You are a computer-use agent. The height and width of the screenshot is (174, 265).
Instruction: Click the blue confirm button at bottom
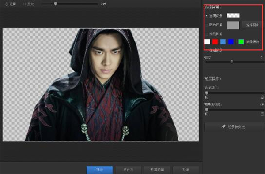pyautogui.click(x=99, y=170)
